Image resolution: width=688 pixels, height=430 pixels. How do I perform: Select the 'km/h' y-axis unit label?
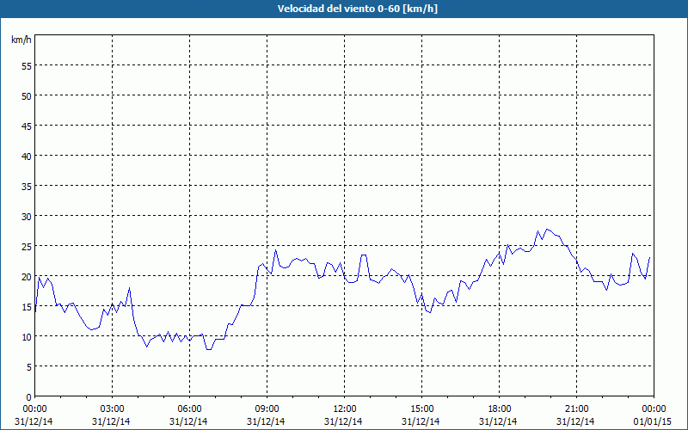(x=21, y=40)
